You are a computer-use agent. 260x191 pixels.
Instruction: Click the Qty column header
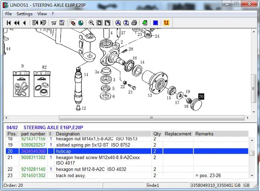coord(157,134)
